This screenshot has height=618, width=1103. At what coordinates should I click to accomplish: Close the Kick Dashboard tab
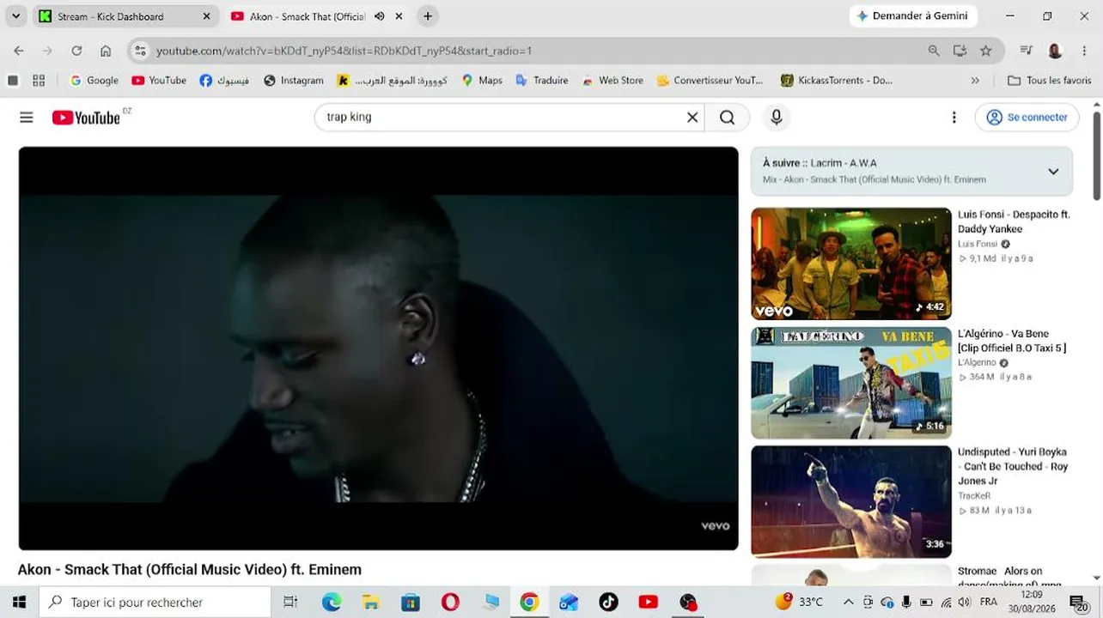tap(206, 16)
